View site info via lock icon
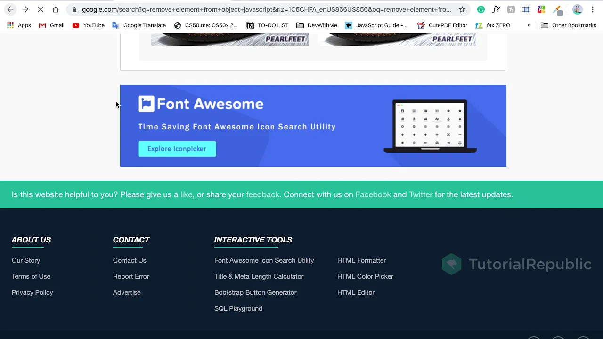This screenshot has height=339, width=603. click(x=74, y=9)
